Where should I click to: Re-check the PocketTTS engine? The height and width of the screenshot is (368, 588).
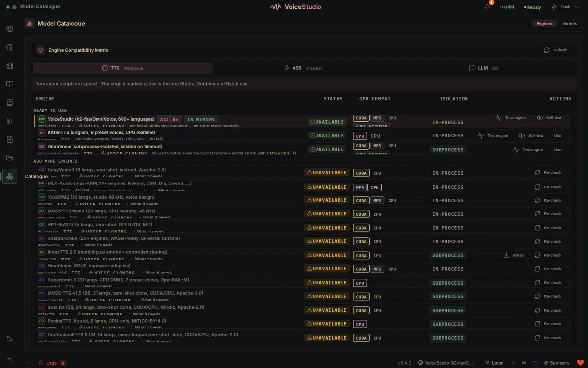point(548,324)
